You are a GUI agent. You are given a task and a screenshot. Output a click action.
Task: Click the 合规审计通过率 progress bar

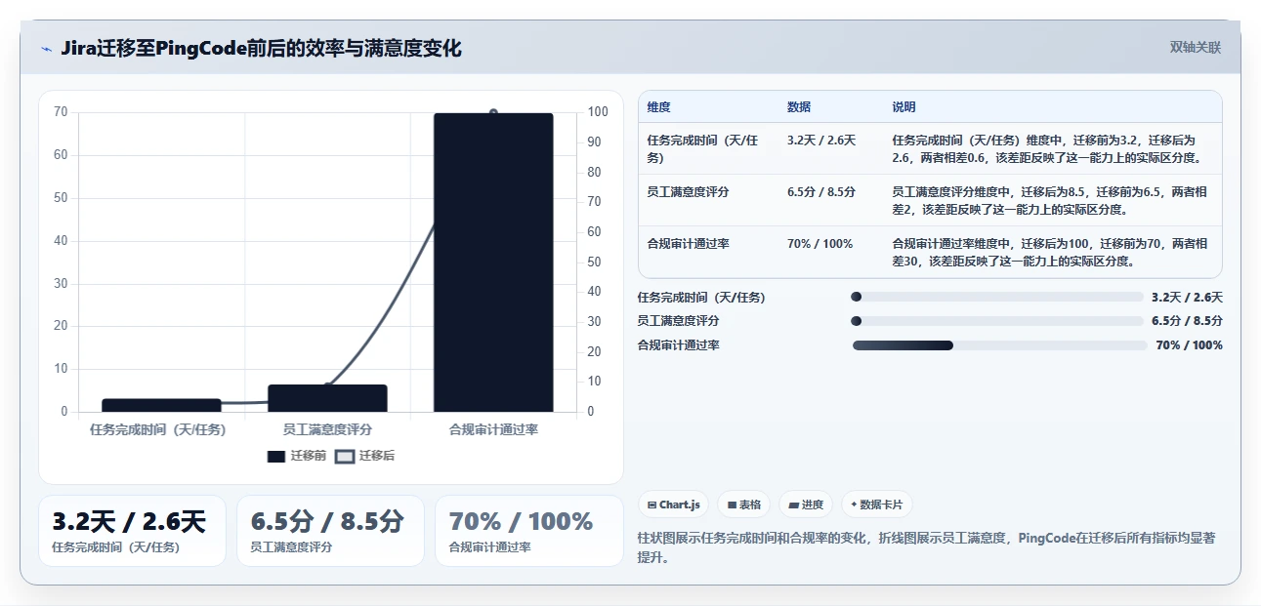[x=999, y=345]
